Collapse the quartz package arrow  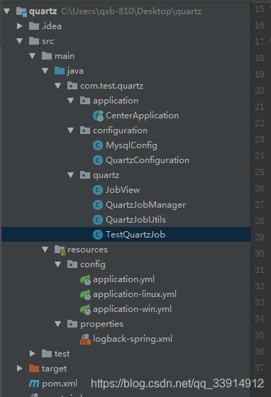71,175
